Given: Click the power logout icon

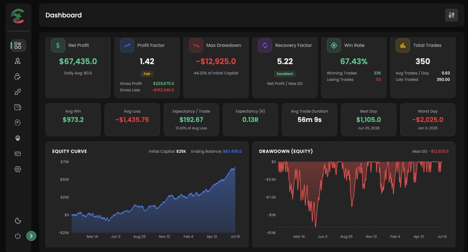Looking at the screenshot, I should (18, 236).
